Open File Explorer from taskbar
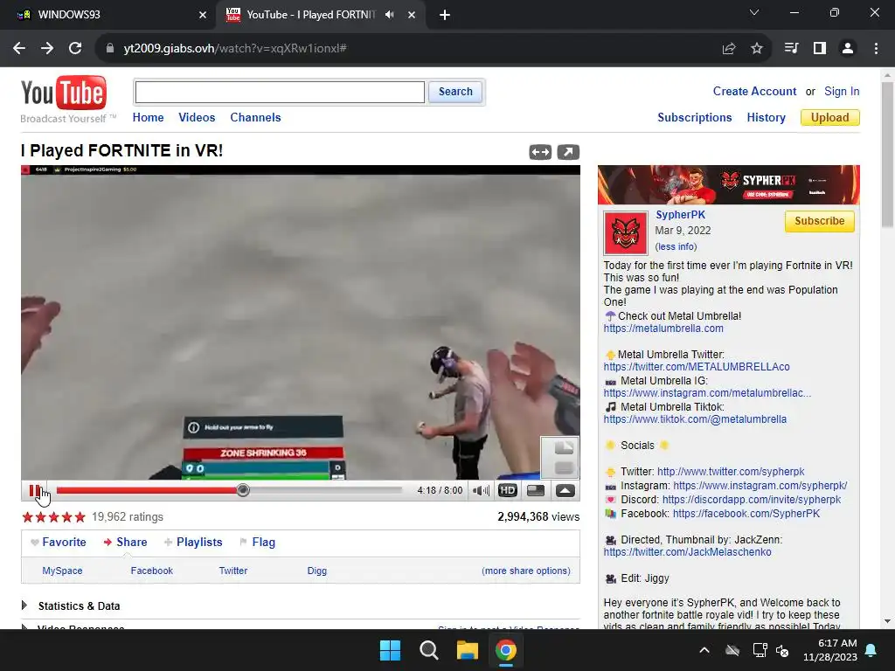The height and width of the screenshot is (671, 895). 467,650
